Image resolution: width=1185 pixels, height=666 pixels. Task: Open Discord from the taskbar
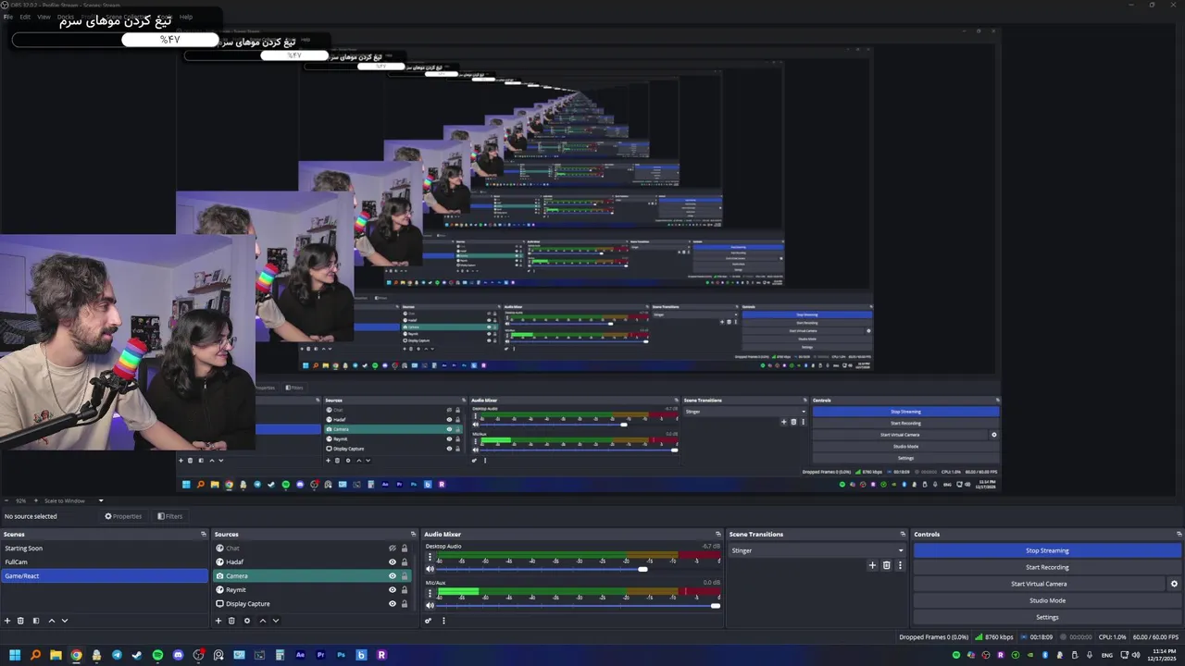178,655
